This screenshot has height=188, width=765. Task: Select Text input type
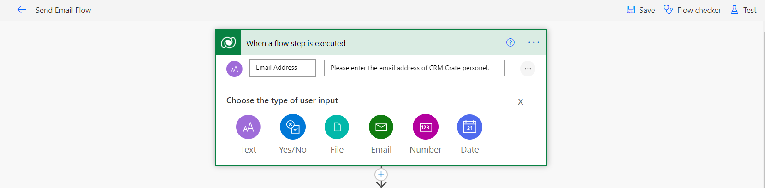tap(248, 127)
